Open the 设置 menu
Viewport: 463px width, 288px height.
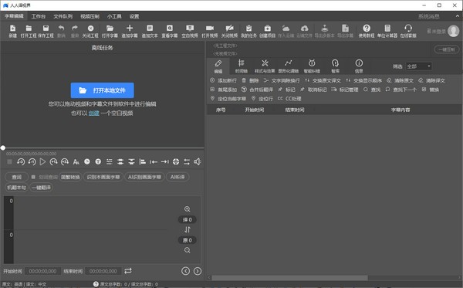(x=134, y=16)
